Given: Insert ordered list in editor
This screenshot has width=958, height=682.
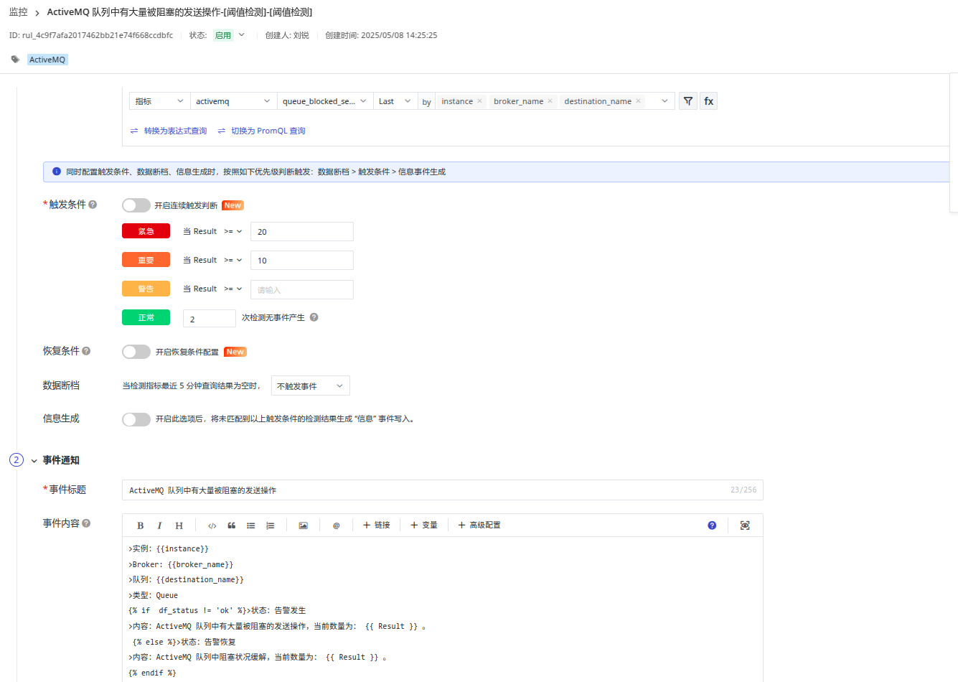Looking at the screenshot, I should click(x=270, y=525).
